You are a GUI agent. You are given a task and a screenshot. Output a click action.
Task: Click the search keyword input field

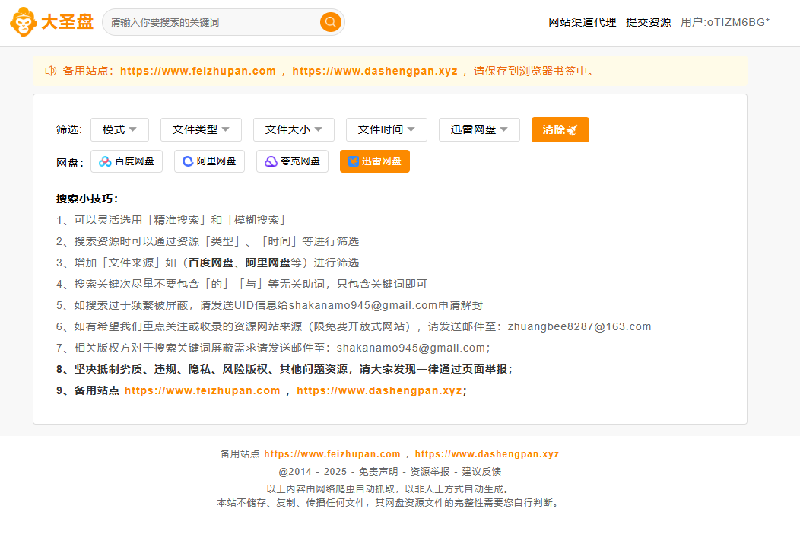(x=213, y=22)
